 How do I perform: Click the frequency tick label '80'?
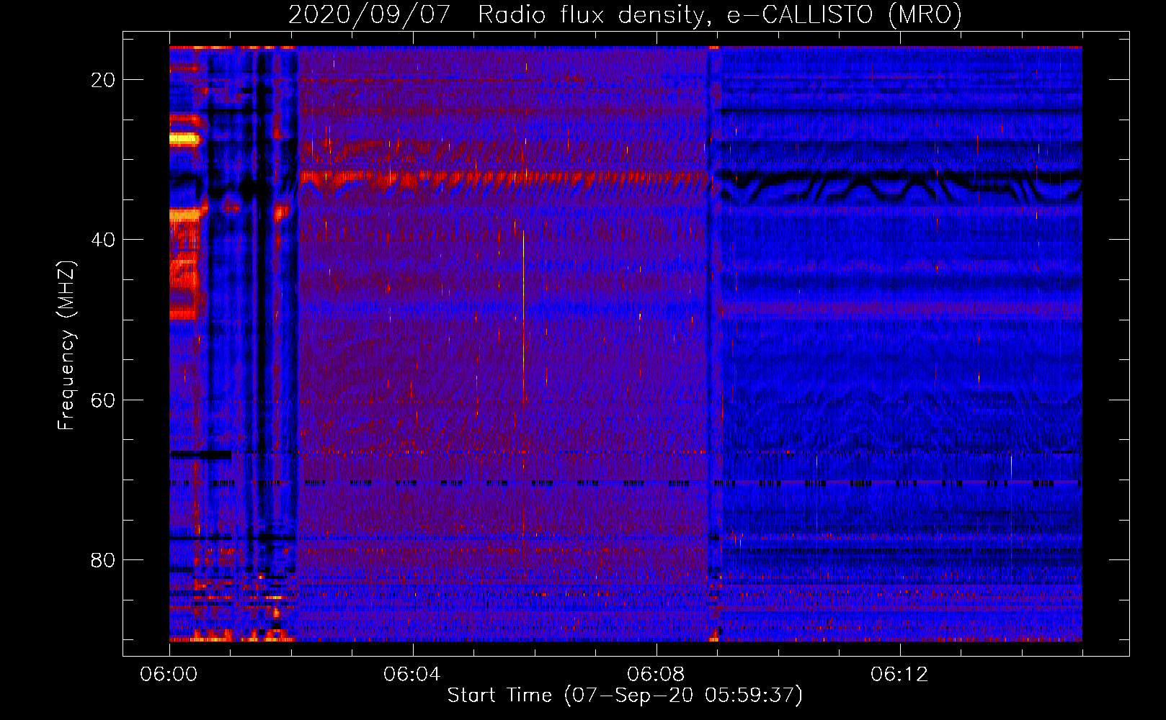(x=104, y=559)
